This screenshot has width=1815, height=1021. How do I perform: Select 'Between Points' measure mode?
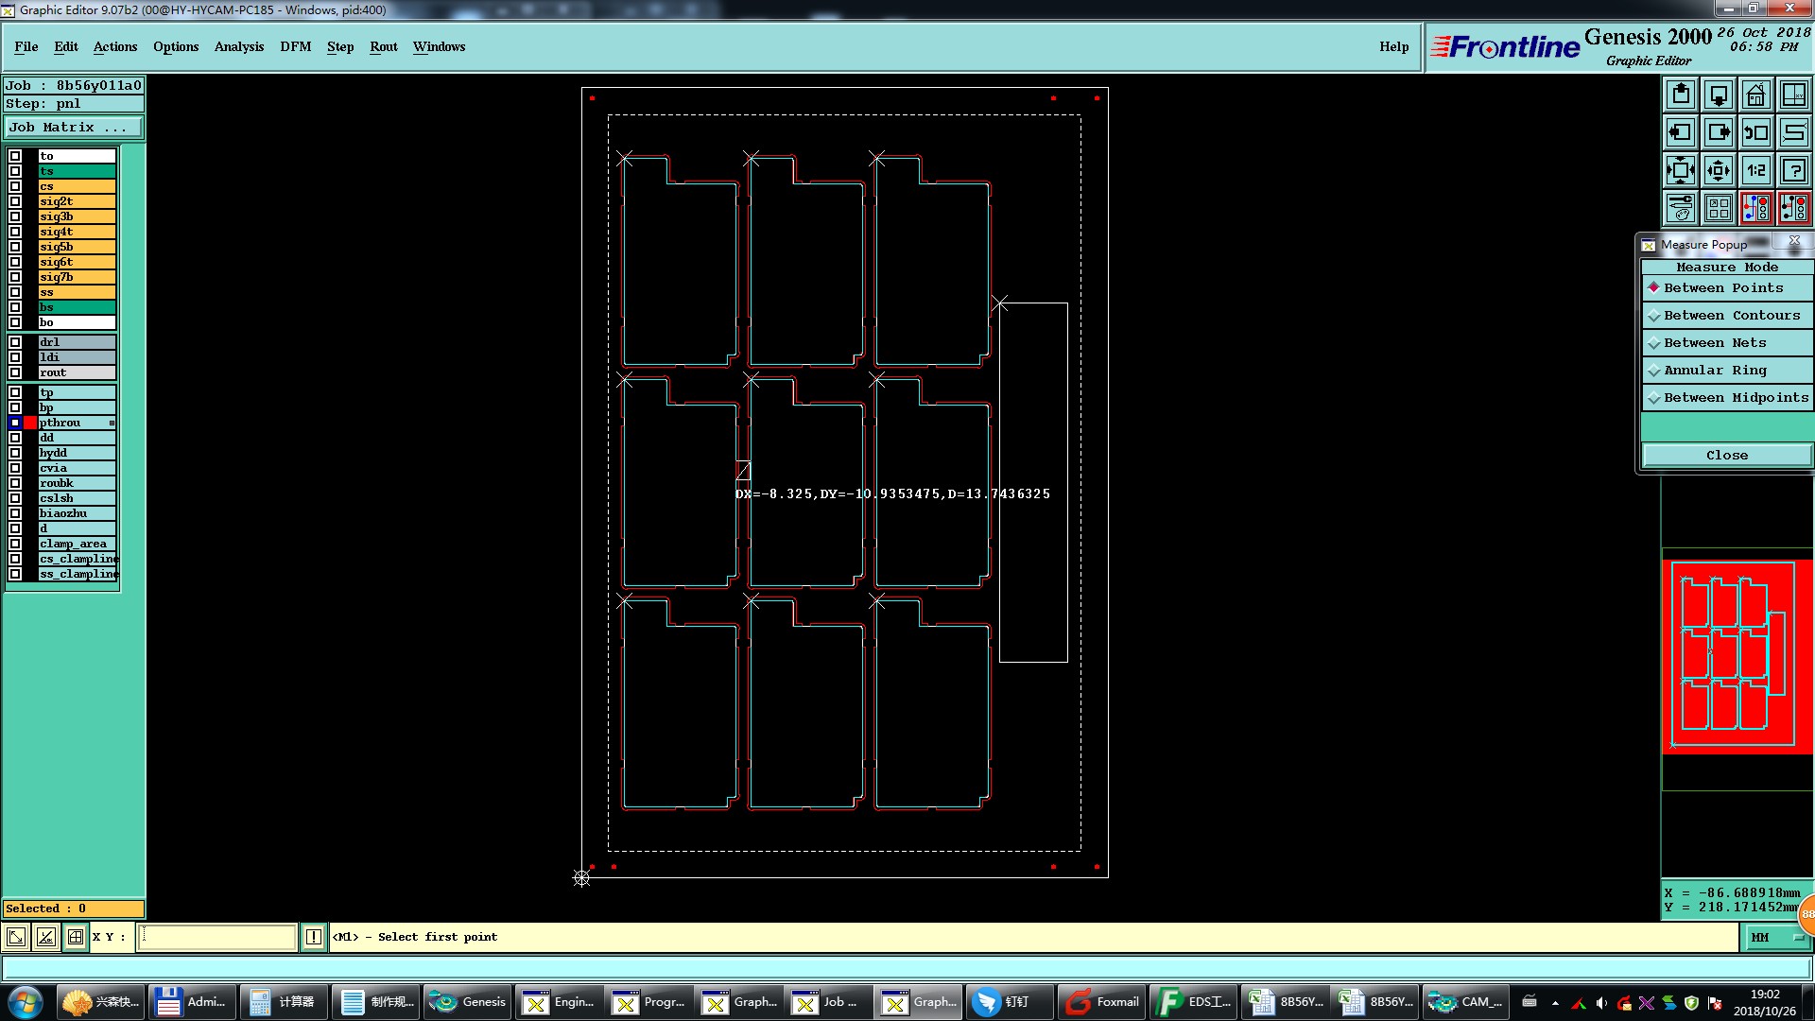(1727, 288)
